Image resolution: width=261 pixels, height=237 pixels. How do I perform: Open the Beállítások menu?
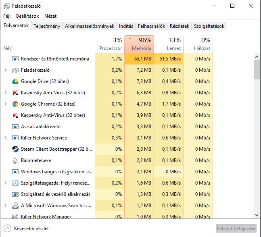point(27,16)
